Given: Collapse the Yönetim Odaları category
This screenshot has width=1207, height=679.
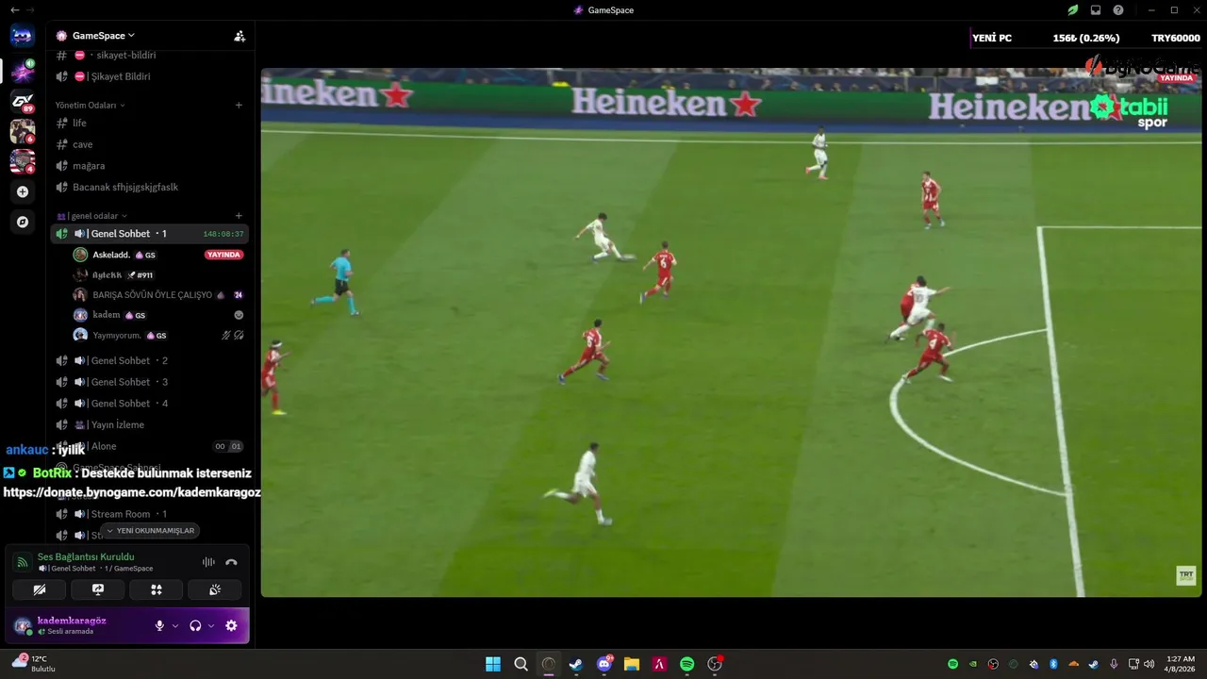Looking at the screenshot, I should point(90,106).
